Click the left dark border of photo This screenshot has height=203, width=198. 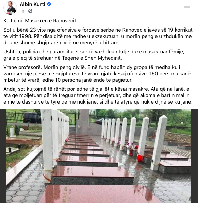click(3, 156)
